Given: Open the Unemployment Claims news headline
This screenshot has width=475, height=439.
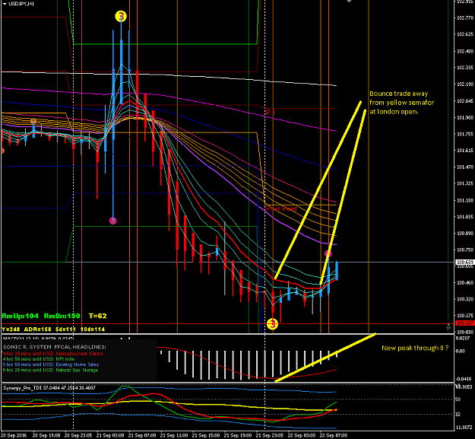Looking at the screenshot, I should tap(52, 354).
